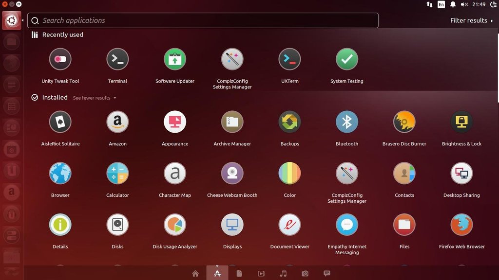The width and height of the screenshot is (499, 280).
Task: Click the Installed category heading
Action: click(x=55, y=97)
